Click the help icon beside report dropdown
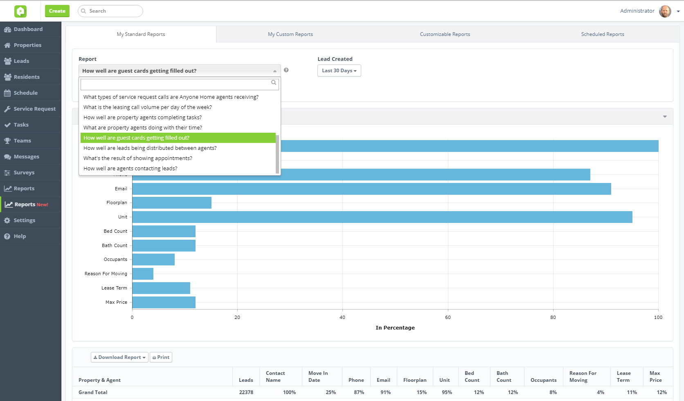 pyautogui.click(x=286, y=70)
